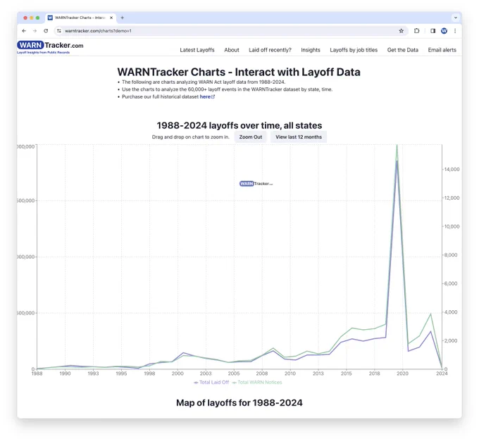
Task: Go to the Insights page
Action: (x=311, y=50)
